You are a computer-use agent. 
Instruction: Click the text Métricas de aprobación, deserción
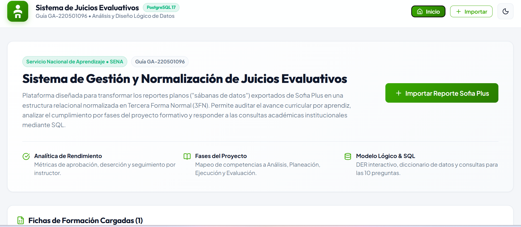[105, 169]
